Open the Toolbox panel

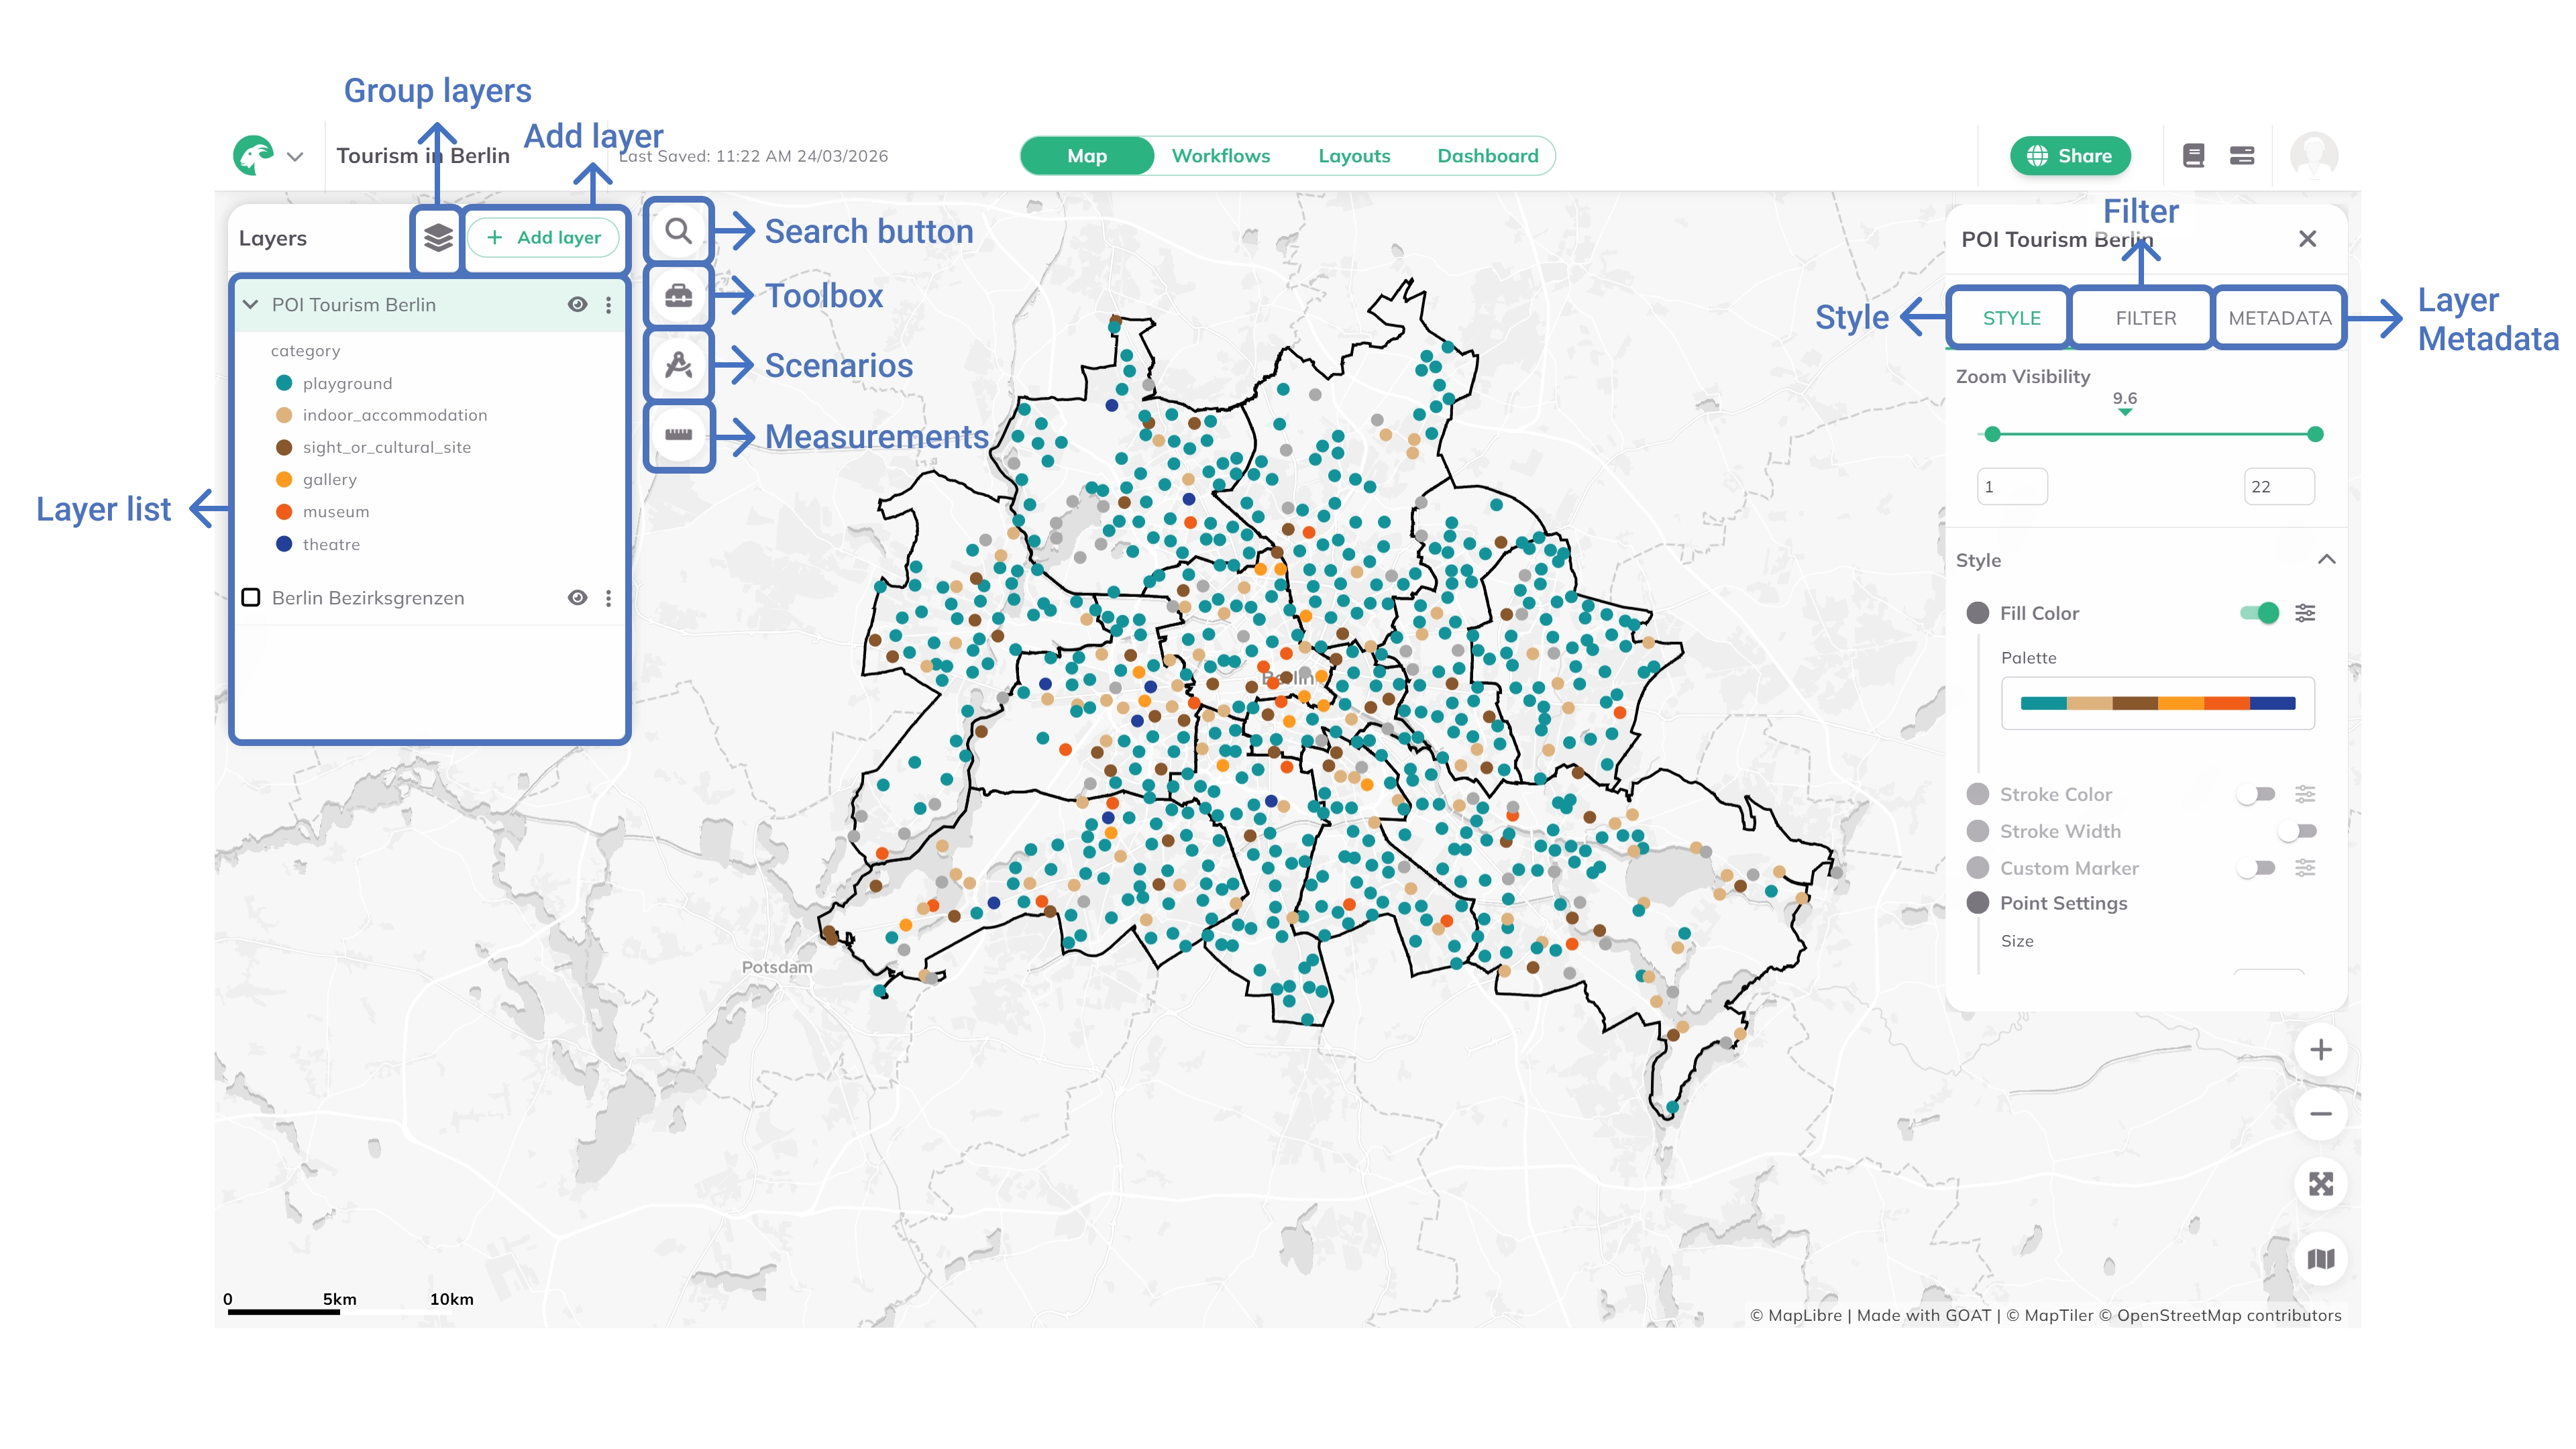tap(679, 295)
